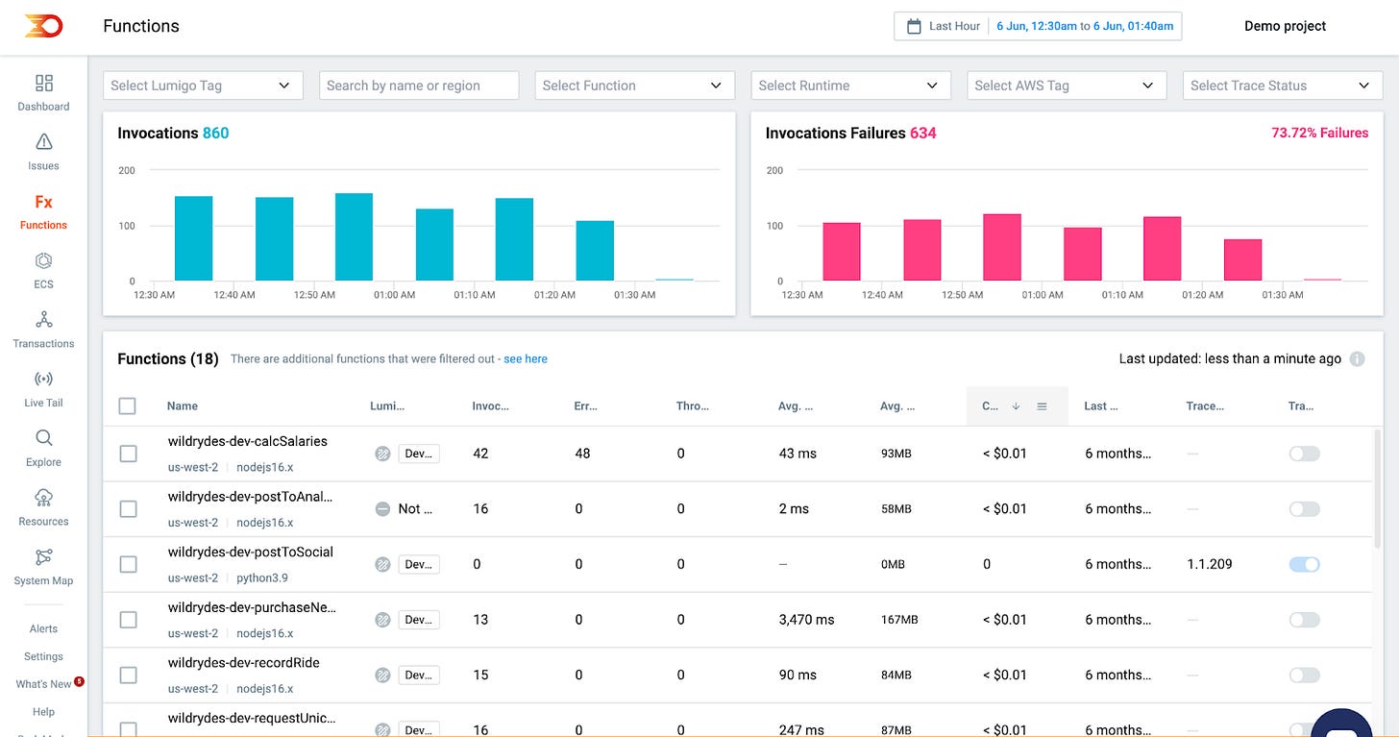Click the sort arrow in Cost column
Image resolution: width=1399 pixels, height=737 pixels.
click(1016, 406)
